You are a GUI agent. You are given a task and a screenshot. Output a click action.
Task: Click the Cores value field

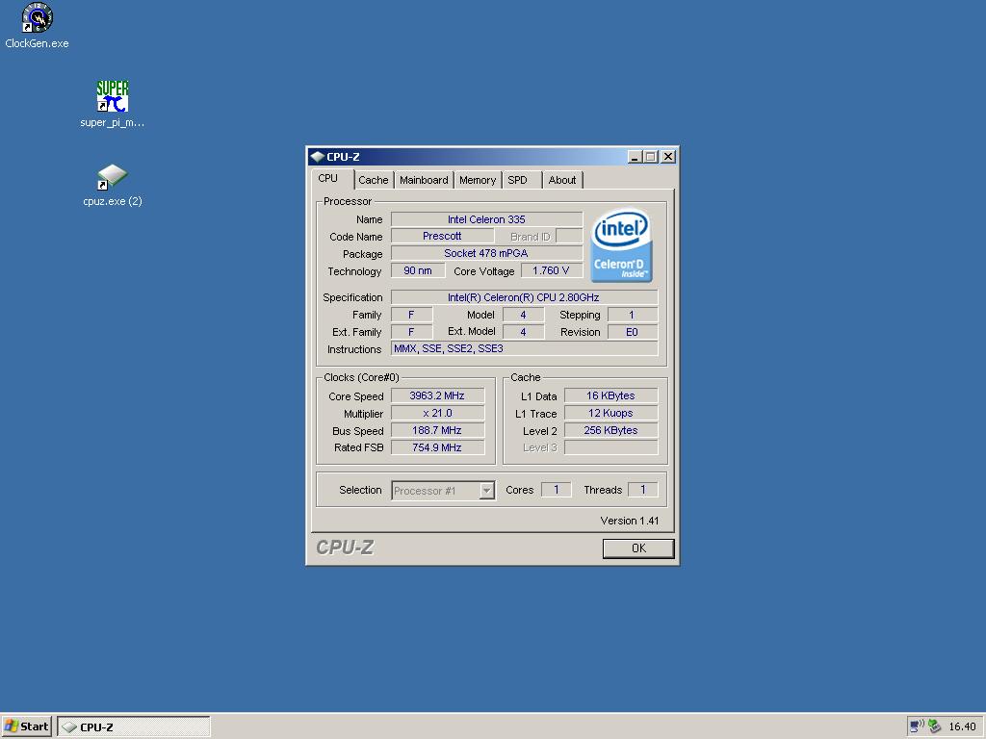[x=556, y=490]
